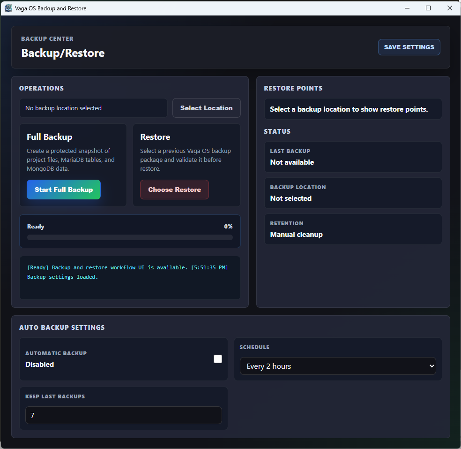Click the OPERATIONS section header
This screenshot has height=449, width=461.
[41, 88]
